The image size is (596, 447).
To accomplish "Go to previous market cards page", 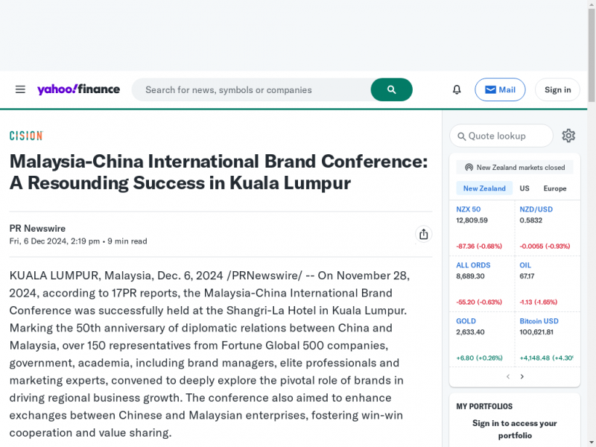I will click(x=508, y=376).
